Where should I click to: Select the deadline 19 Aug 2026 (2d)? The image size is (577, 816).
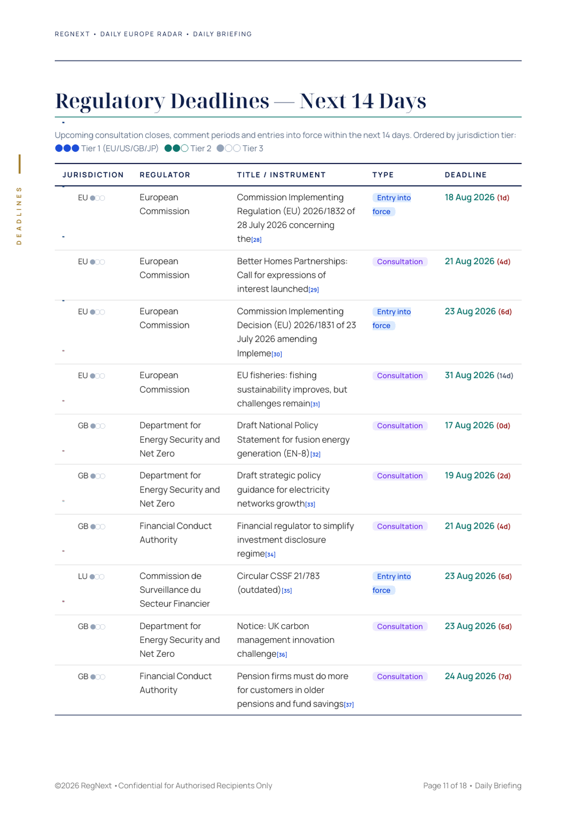click(x=478, y=476)
